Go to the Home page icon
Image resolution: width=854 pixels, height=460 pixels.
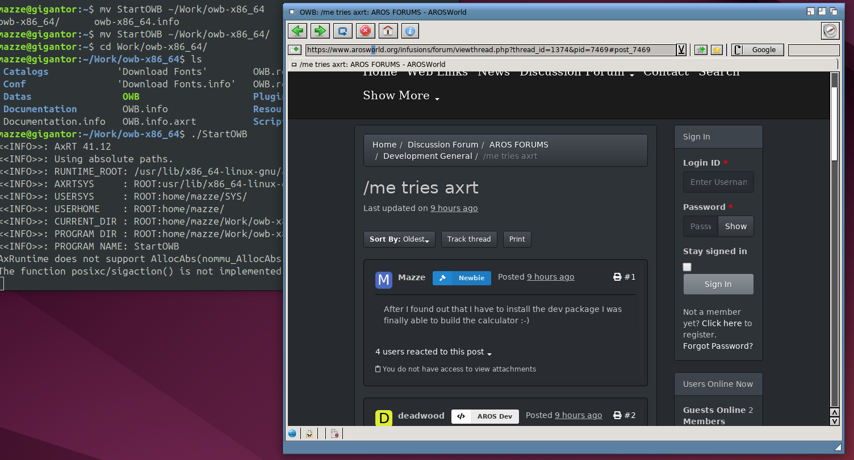click(x=388, y=31)
